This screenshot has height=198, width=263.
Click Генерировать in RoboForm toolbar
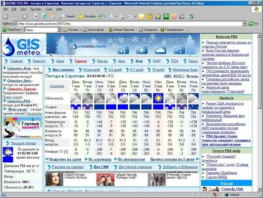coord(172,30)
